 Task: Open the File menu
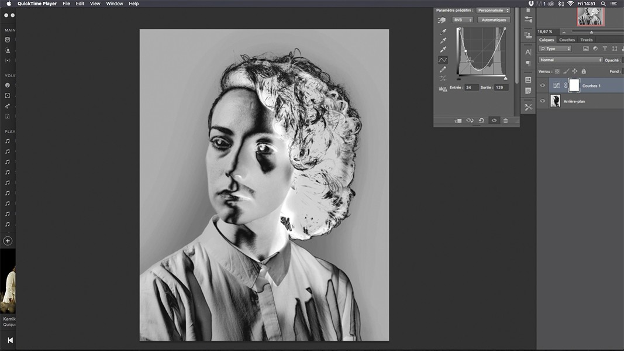[66, 4]
